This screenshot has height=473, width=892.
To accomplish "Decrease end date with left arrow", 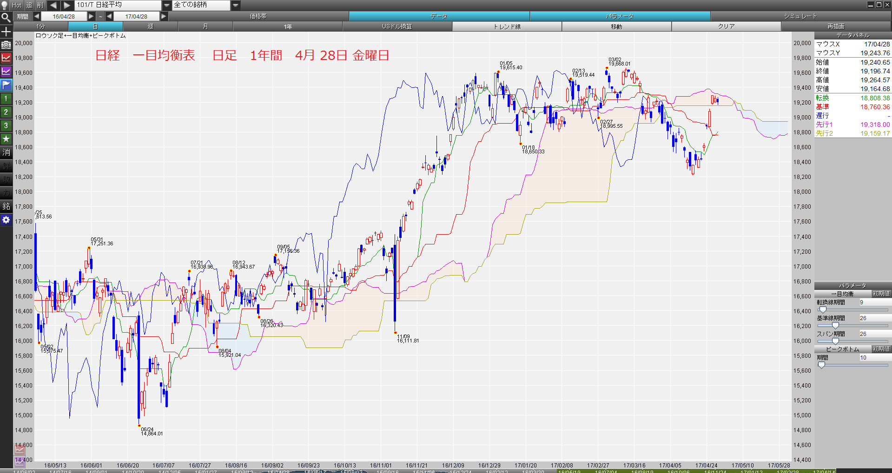I will 109,16.
